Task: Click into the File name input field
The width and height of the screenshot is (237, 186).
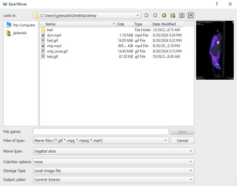Action: (x=101, y=132)
